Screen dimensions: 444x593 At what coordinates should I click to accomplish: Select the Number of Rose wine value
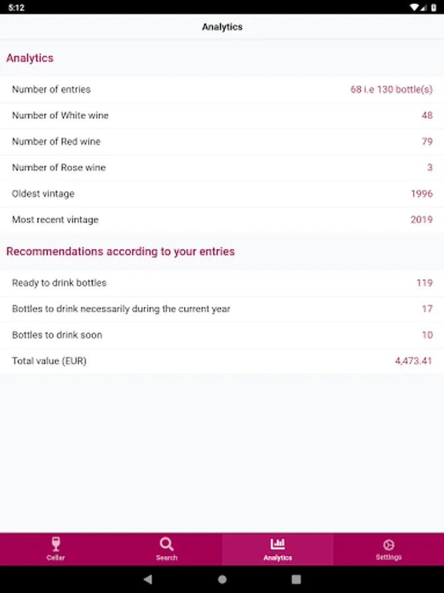(430, 168)
